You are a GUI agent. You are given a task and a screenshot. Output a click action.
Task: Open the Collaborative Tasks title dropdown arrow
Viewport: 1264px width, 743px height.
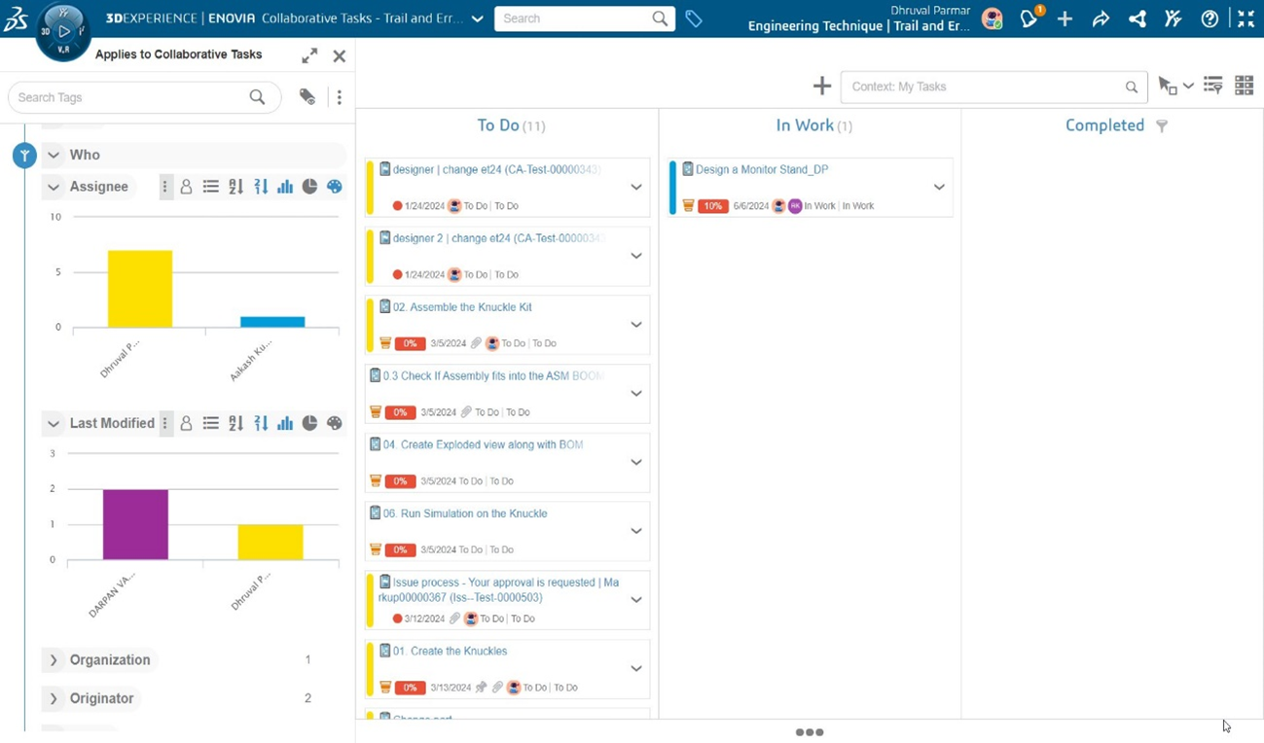(x=477, y=18)
